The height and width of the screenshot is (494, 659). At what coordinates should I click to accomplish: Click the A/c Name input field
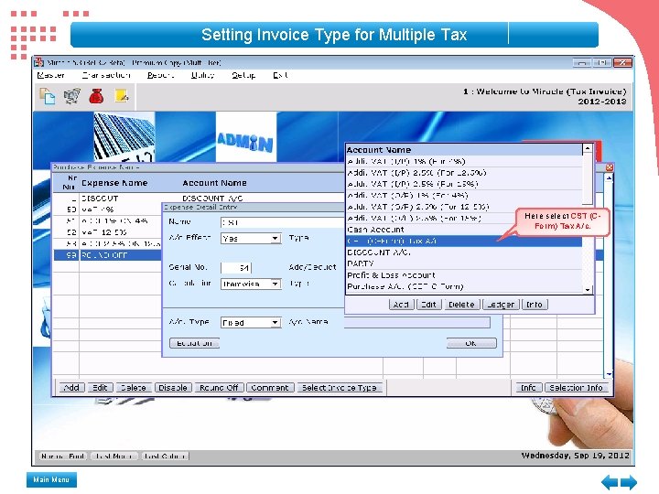(x=417, y=322)
